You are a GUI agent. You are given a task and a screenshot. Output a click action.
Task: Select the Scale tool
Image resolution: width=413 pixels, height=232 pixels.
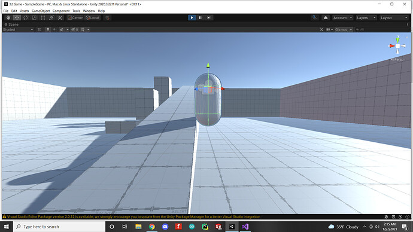(34, 17)
